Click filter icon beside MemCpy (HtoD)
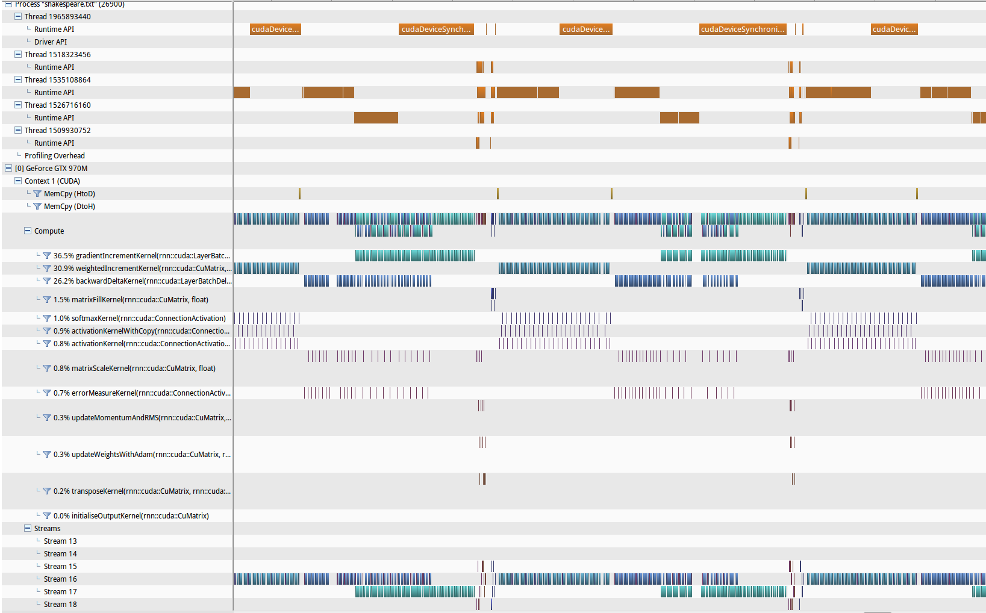This screenshot has width=986, height=613. coord(37,194)
